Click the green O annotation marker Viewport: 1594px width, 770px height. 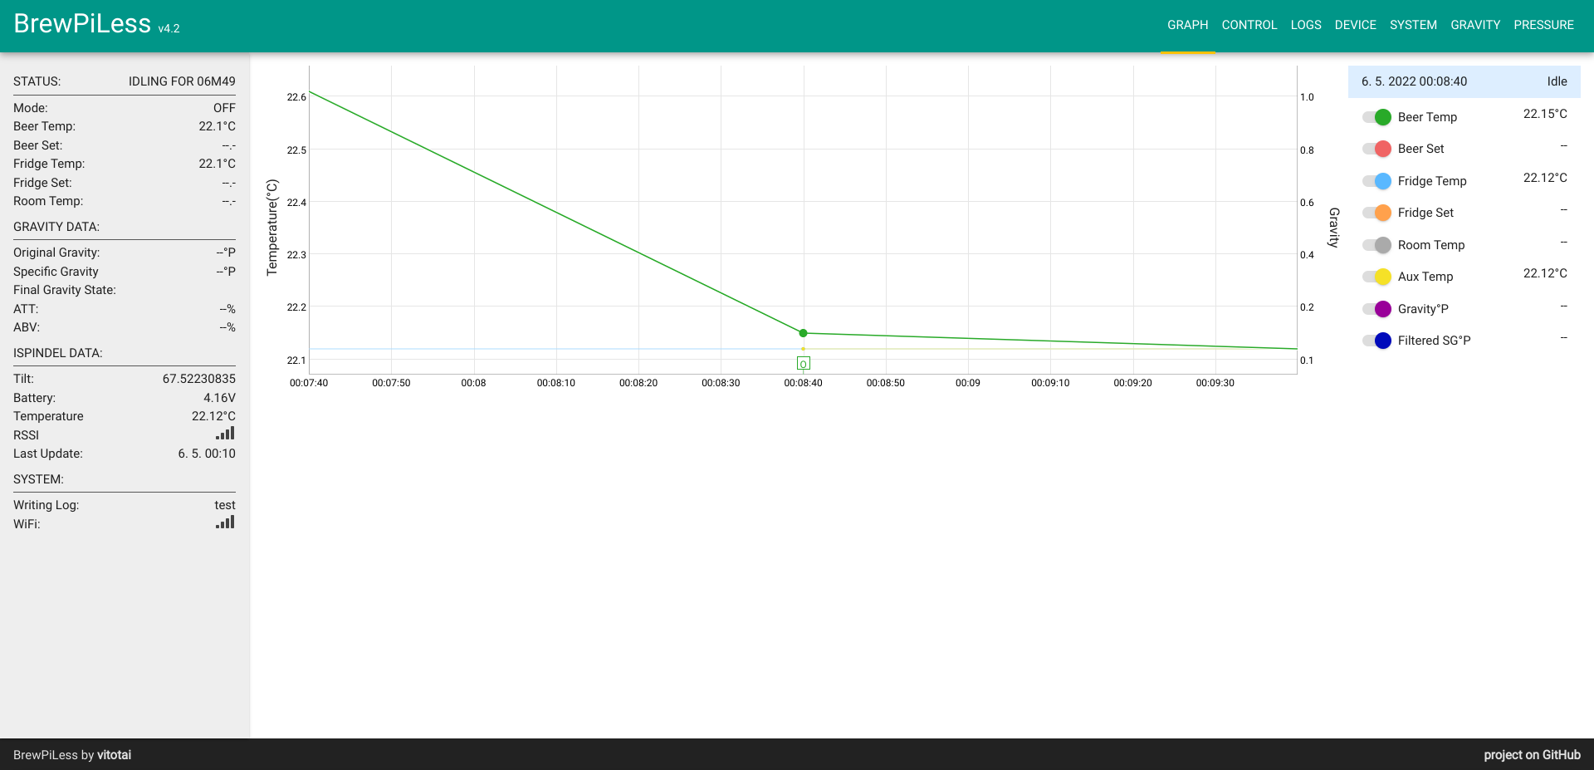803,364
